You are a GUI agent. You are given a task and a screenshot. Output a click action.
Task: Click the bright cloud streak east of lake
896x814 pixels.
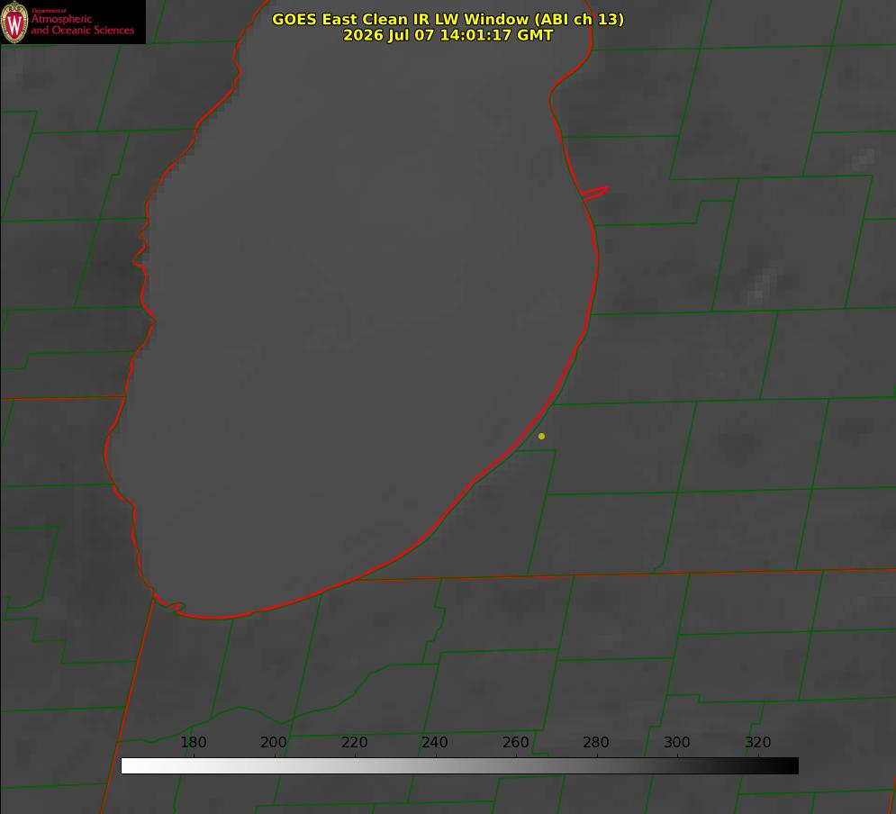click(764, 284)
